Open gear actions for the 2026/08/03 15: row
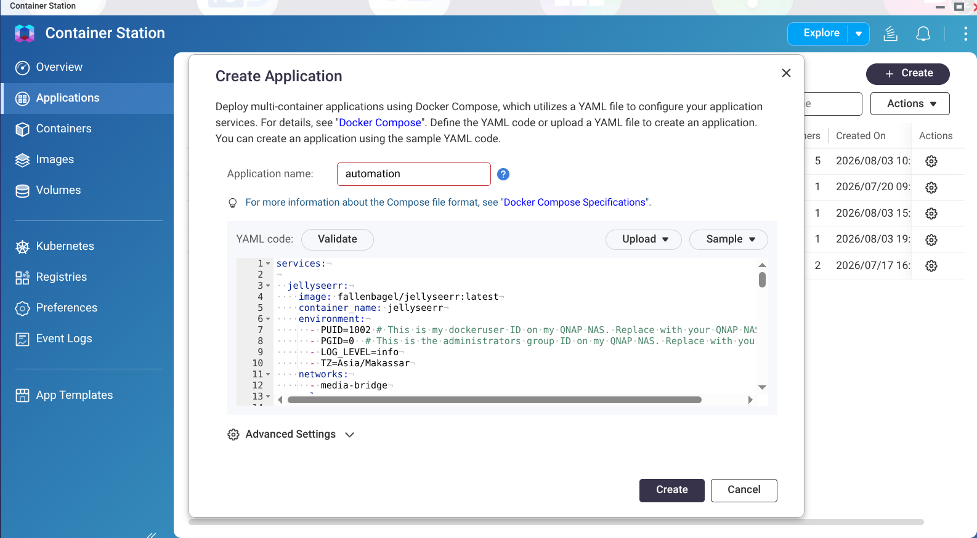This screenshot has width=977, height=538. click(x=931, y=214)
